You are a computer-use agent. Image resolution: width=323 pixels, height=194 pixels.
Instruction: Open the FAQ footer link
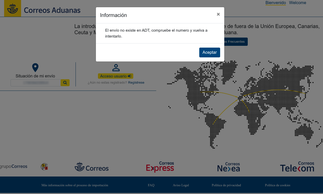click(151, 185)
